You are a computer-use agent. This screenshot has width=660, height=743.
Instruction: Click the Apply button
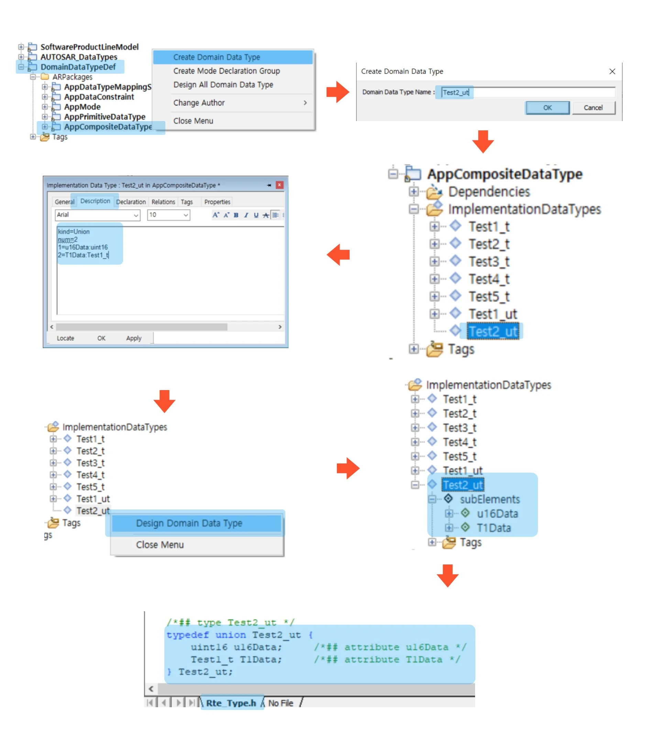pyautogui.click(x=134, y=338)
